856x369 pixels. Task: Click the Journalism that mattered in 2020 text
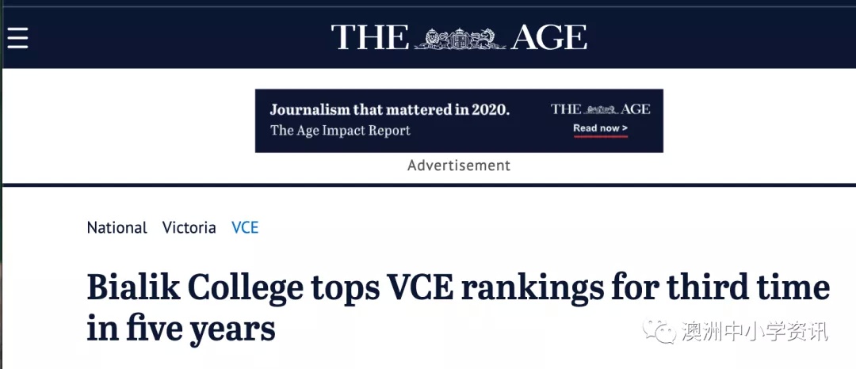[x=390, y=109]
